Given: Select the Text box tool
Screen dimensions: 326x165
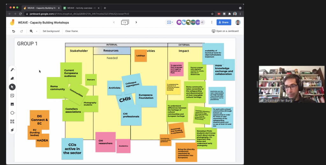Looking at the screenshot, I should point(12,122).
